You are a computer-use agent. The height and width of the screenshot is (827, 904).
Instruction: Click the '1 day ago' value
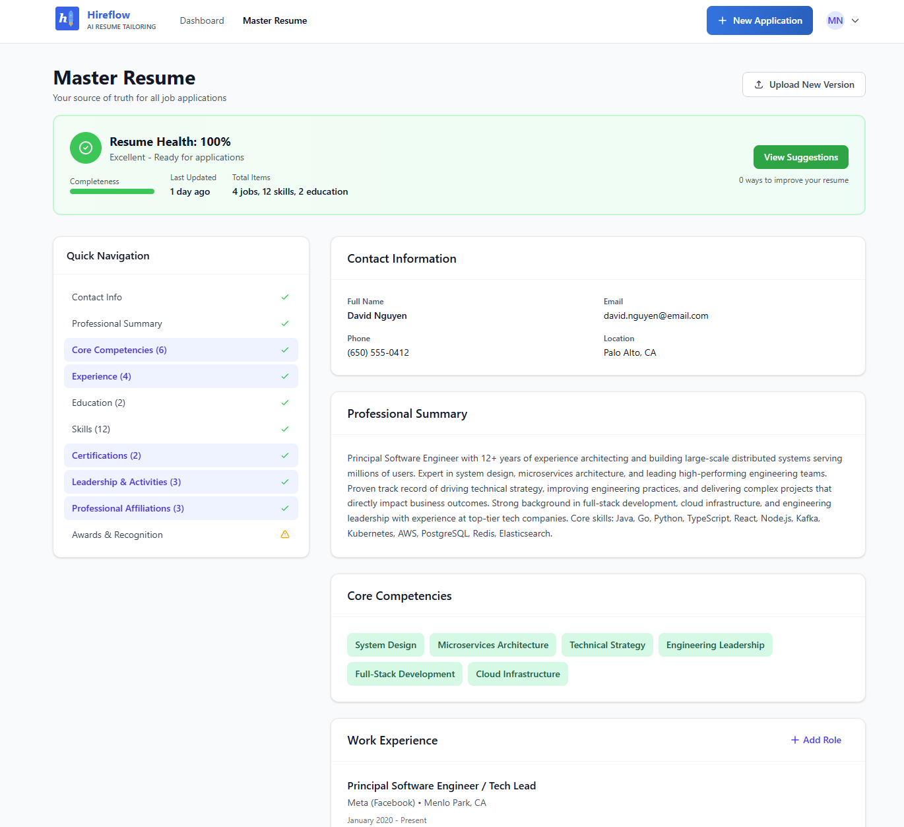pyautogui.click(x=190, y=191)
